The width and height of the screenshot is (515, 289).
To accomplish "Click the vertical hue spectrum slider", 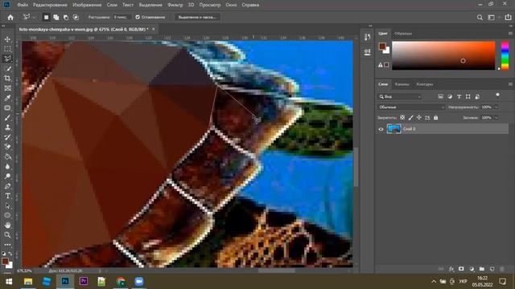I will (505, 55).
